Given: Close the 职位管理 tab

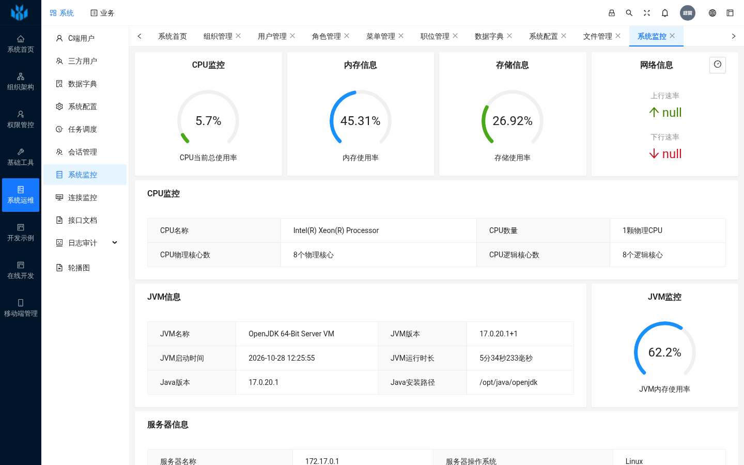Looking at the screenshot, I should (x=455, y=36).
